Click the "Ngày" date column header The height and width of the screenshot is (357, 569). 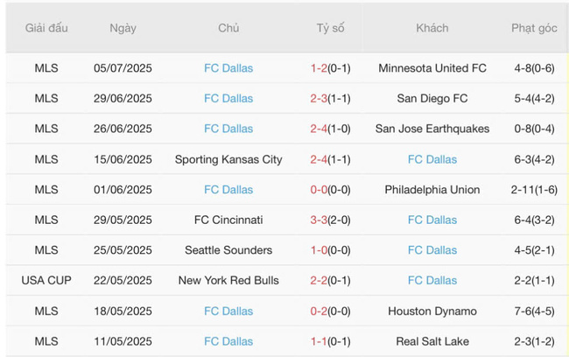click(x=123, y=28)
